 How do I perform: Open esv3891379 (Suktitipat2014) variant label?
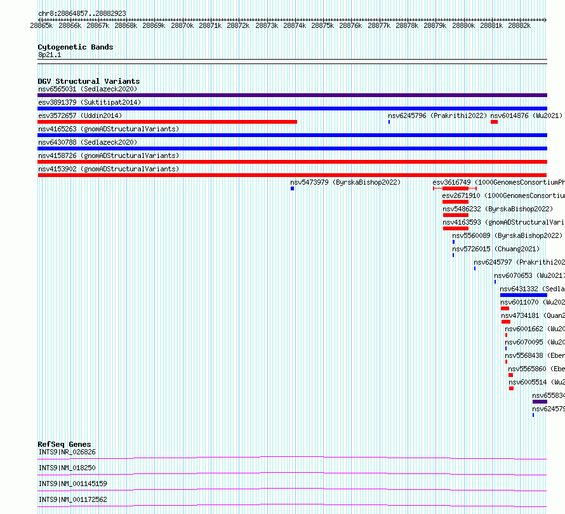[x=90, y=102]
